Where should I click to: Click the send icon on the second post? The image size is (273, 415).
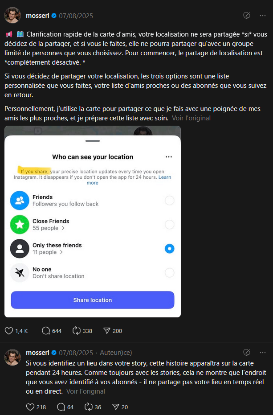click(x=115, y=407)
